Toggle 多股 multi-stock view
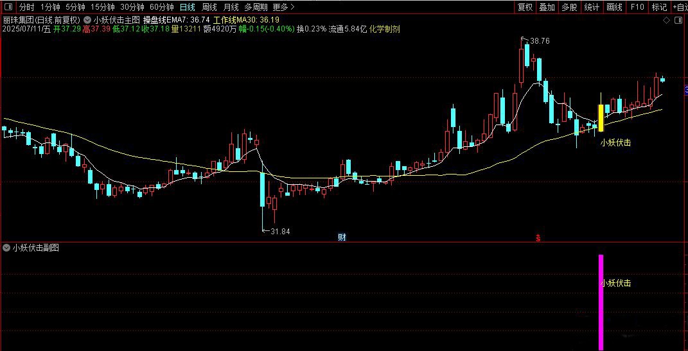This screenshot has width=688, height=351. coord(570,7)
